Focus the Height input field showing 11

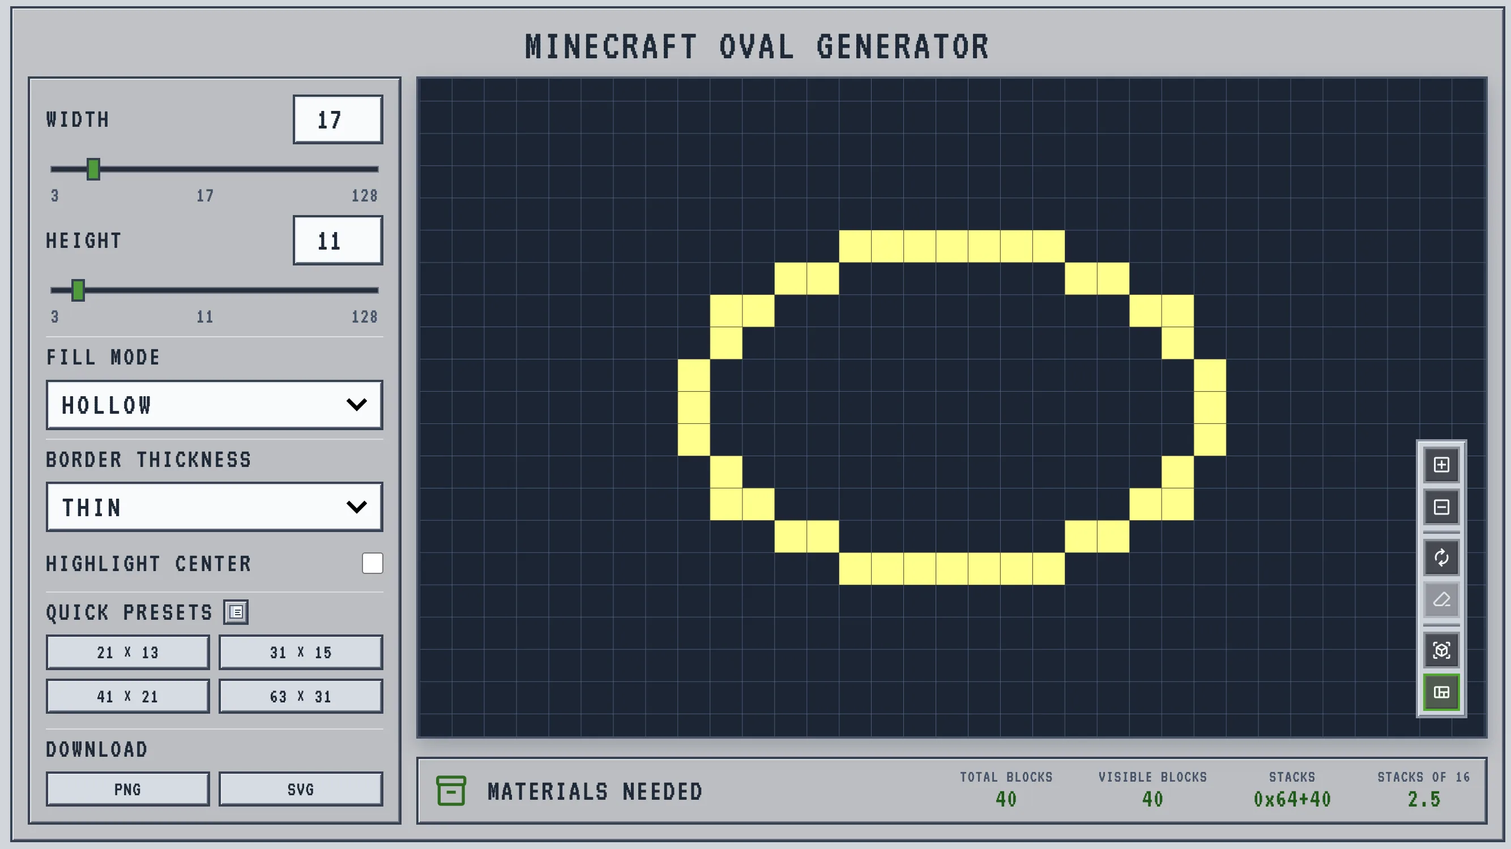point(338,241)
